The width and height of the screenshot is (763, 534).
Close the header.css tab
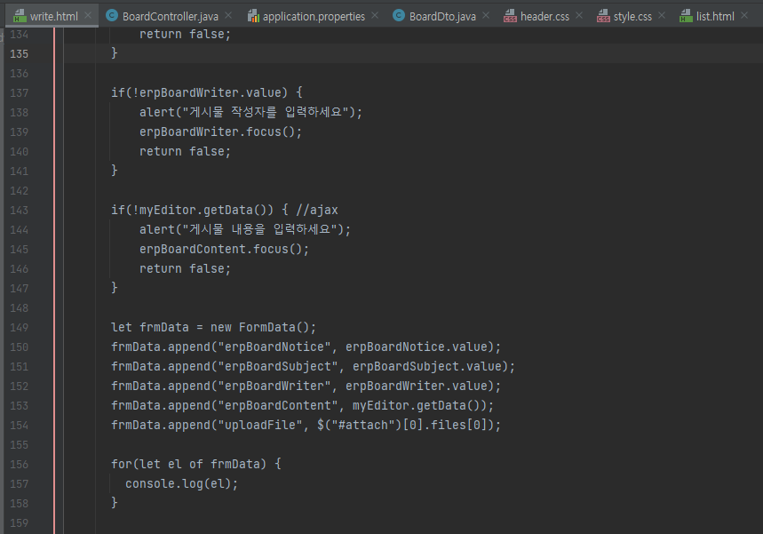tap(579, 16)
